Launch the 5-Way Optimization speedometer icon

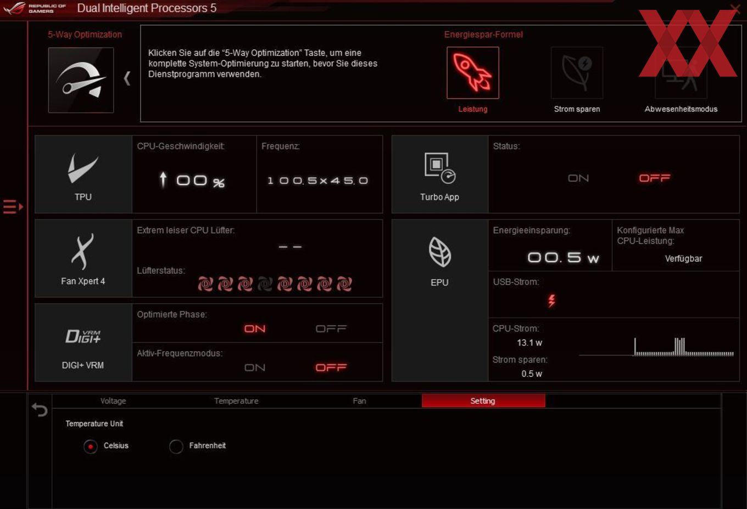click(x=81, y=80)
